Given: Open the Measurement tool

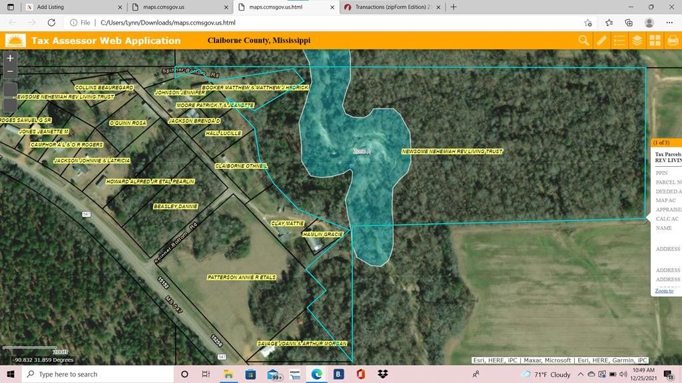Looking at the screenshot, I should tap(601, 40).
